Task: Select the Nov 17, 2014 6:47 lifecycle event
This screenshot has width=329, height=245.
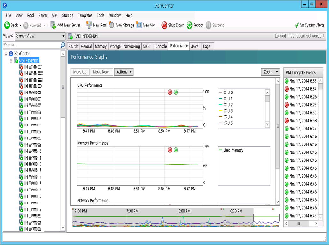Action: click(x=301, y=129)
